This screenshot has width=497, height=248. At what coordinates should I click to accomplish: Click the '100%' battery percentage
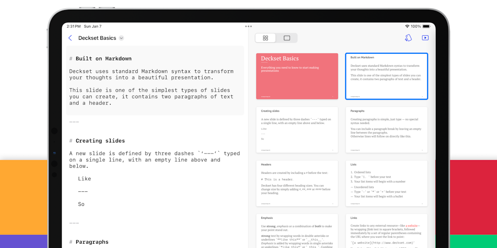(x=416, y=27)
